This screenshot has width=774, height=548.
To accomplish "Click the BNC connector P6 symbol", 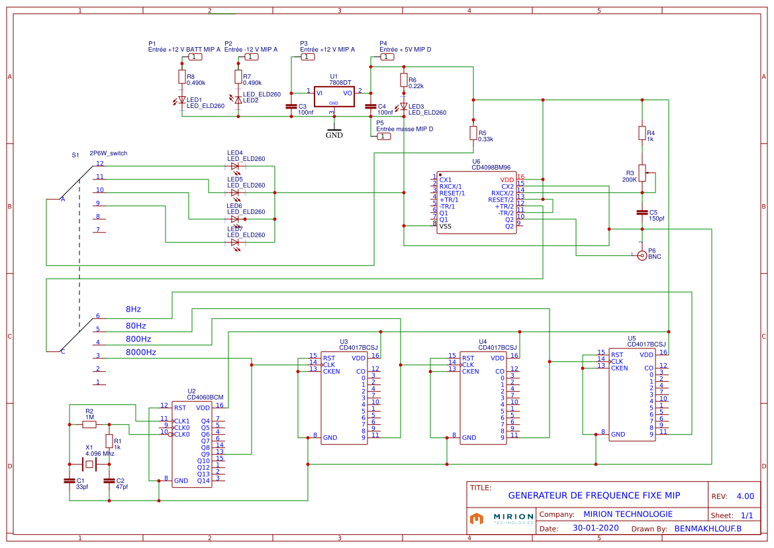I will pos(641,254).
